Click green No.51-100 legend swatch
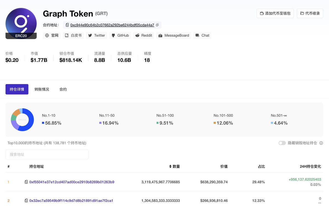Image resolution: width=329 pixels, height=209 pixels. tap(158, 123)
